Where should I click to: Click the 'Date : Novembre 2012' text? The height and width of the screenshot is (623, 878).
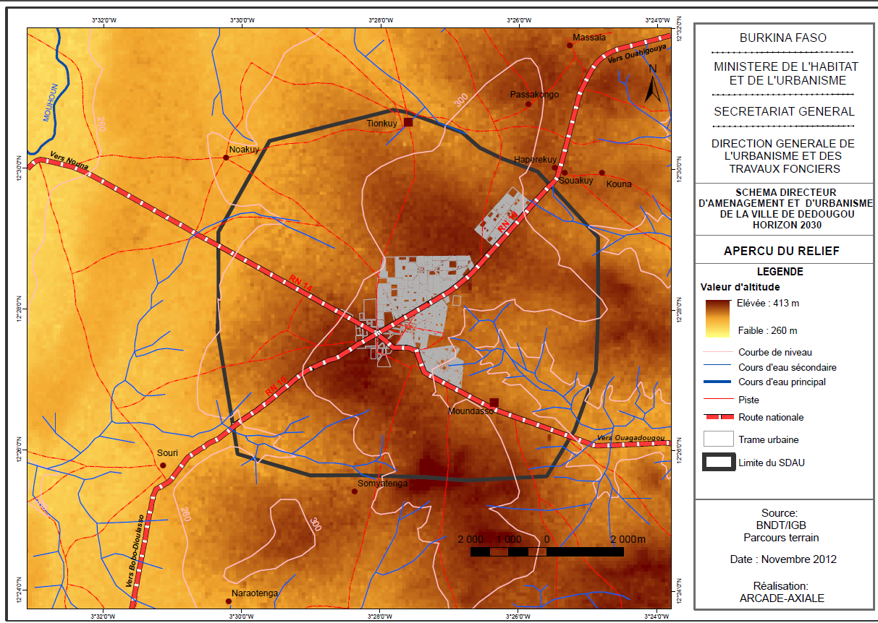click(783, 559)
